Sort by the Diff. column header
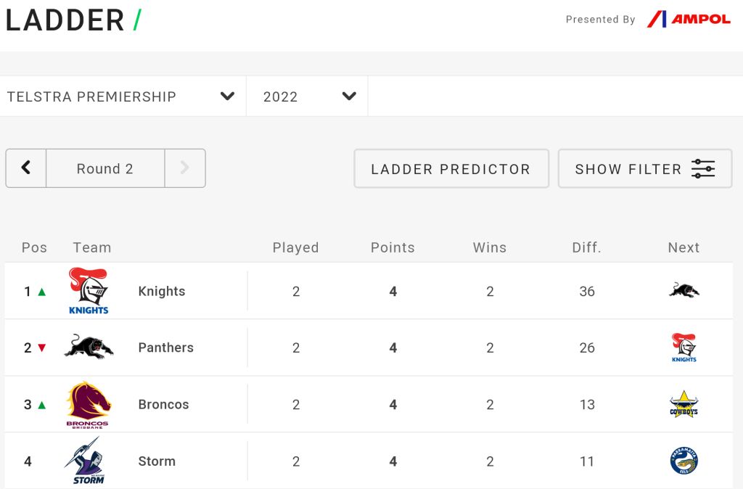This screenshot has width=743, height=489. [586, 247]
